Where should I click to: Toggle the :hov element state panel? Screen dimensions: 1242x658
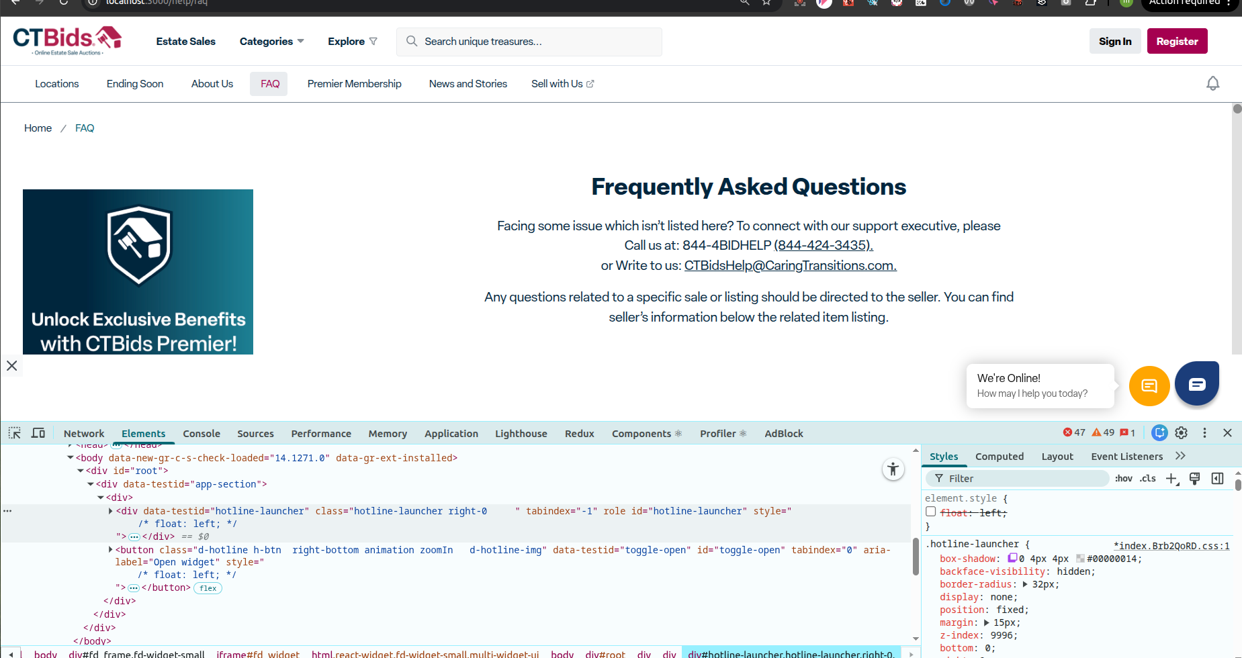(1123, 479)
